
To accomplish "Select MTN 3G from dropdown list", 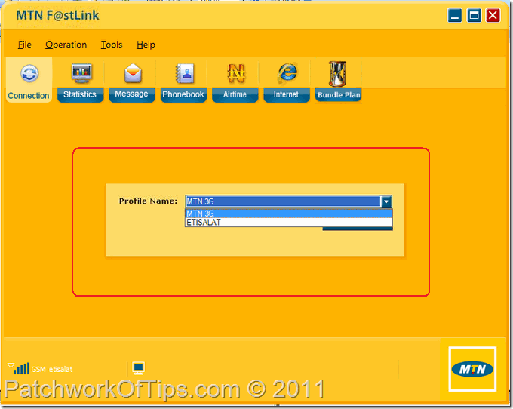I will (x=289, y=214).
